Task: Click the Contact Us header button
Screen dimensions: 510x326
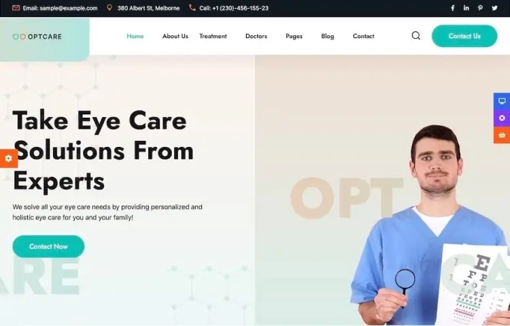Action: coord(464,36)
